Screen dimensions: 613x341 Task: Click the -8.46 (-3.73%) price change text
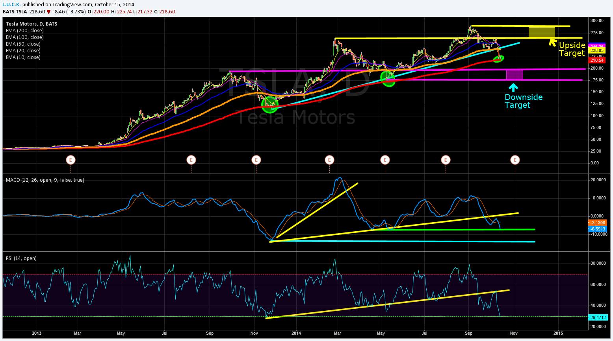(69, 11)
